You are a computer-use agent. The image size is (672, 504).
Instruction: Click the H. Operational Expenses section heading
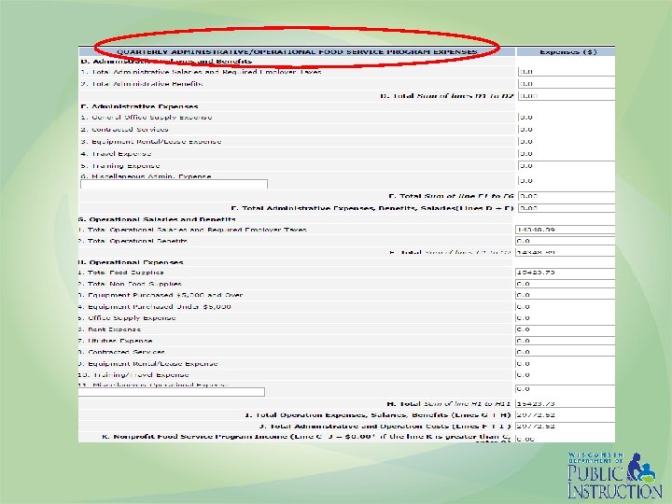131,262
